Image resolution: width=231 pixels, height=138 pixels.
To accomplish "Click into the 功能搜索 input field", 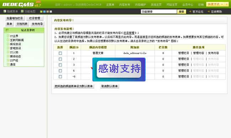I will [x=159, y=12].
